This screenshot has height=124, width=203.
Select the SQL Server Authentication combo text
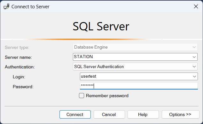click(99, 66)
